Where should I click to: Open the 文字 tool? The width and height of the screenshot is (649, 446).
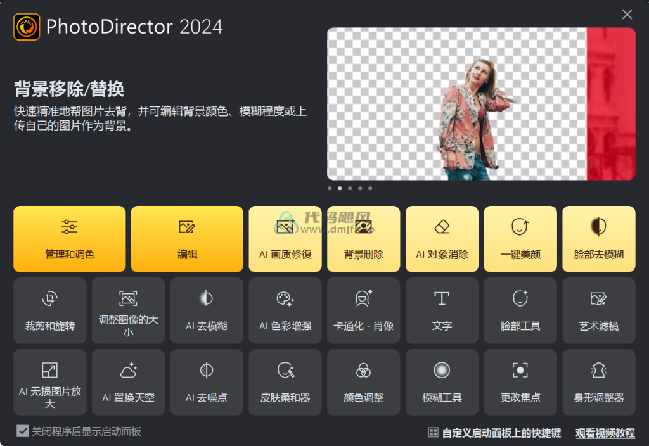click(442, 310)
